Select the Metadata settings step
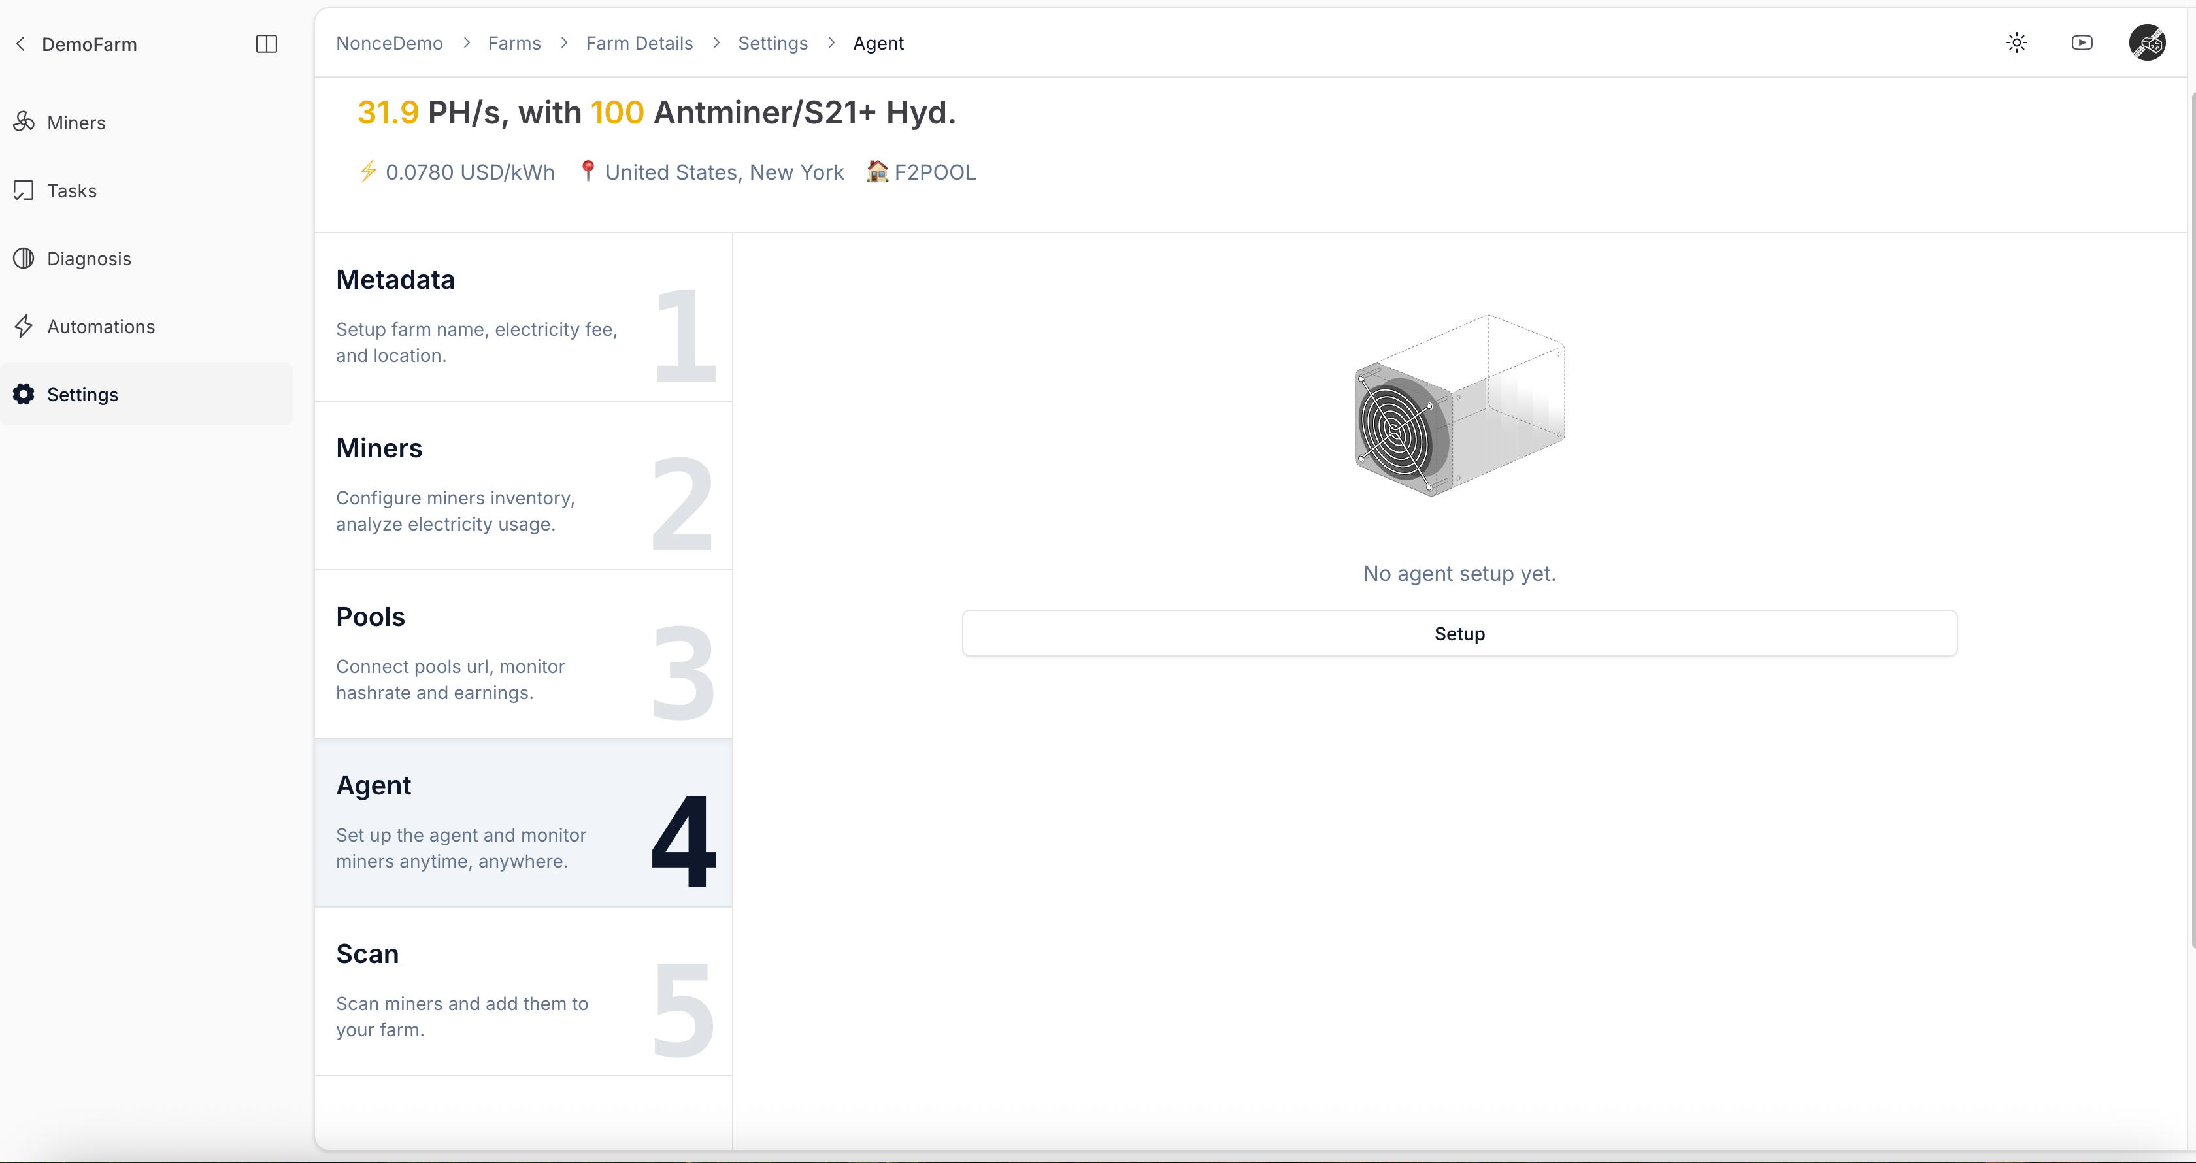This screenshot has width=2196, height=1163. (x=523, y=317)
